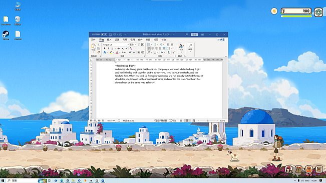Image resolution: width=326 pixels, height=183 pixels.
Task: Apply the red font color
Action: coord(117,52)
